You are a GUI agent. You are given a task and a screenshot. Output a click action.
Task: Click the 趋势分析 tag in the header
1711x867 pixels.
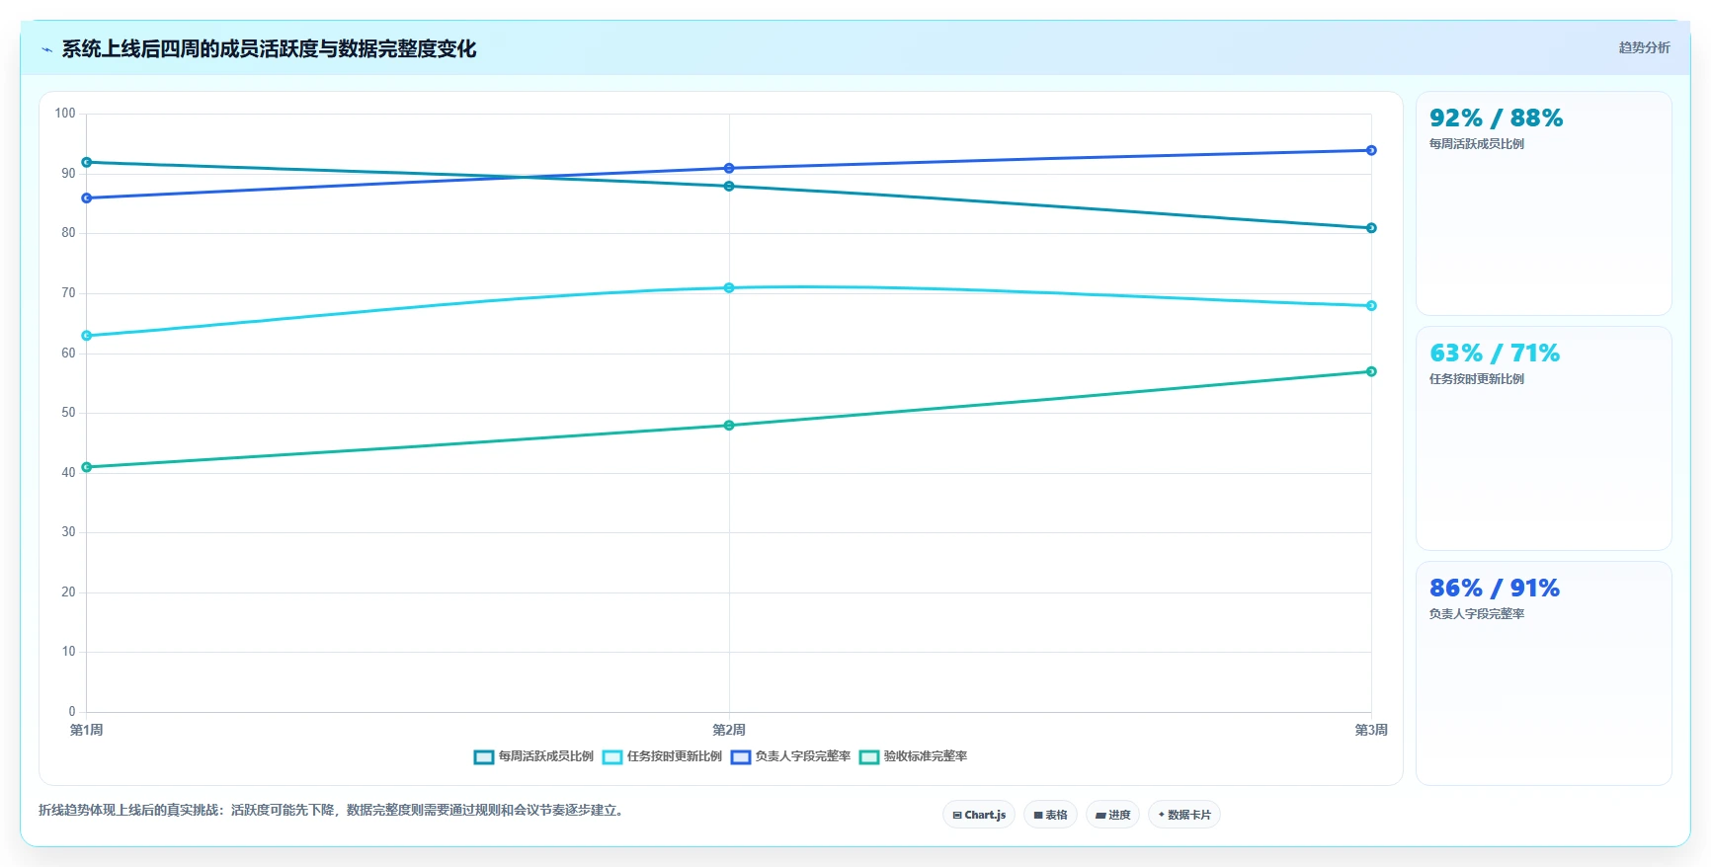tap(1644, 47)
